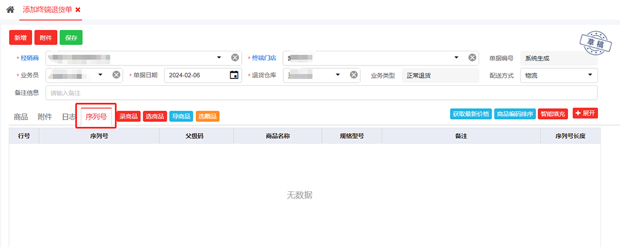Expand the 终端门店 dropdown
Screen dimensions: 620x247
point(457,58)
